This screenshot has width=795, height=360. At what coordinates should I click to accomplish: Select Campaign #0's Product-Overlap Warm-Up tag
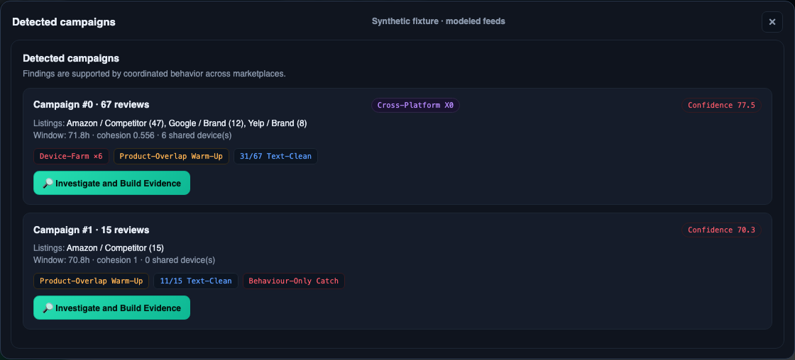tap(171, 156)
